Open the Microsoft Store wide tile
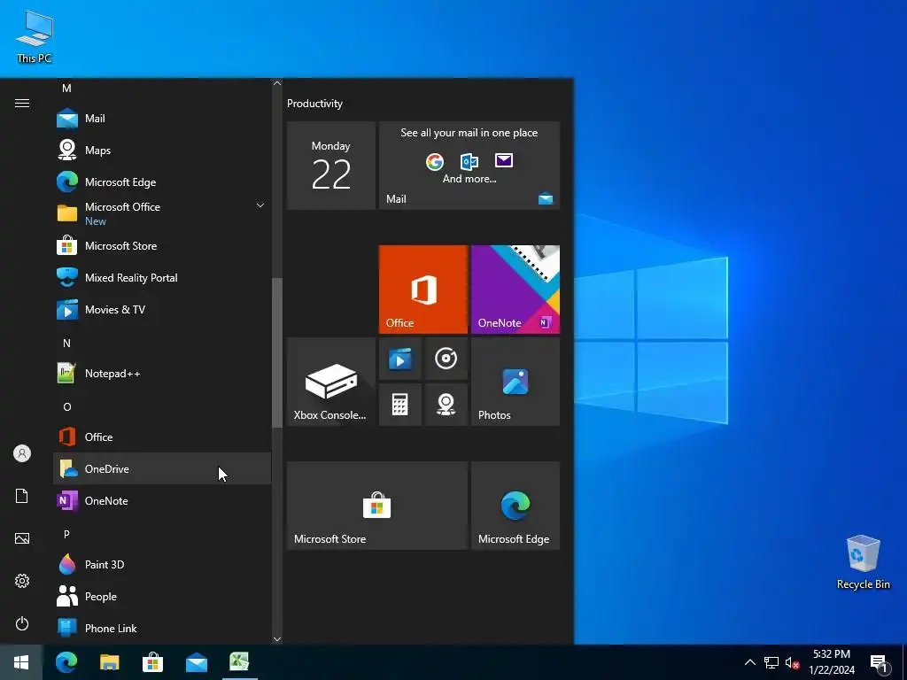The image size is (907, 680). pyautogui.click(x=377, y=506)
